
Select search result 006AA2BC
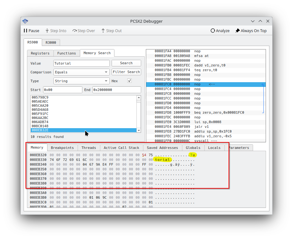(84, 118)
